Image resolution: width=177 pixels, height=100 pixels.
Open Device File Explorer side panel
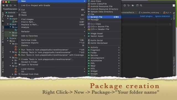[x=174, y=66]
